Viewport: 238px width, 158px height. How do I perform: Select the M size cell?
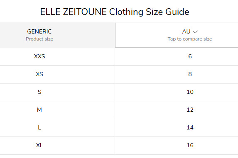pyautogui.click(x=57, y=110)
